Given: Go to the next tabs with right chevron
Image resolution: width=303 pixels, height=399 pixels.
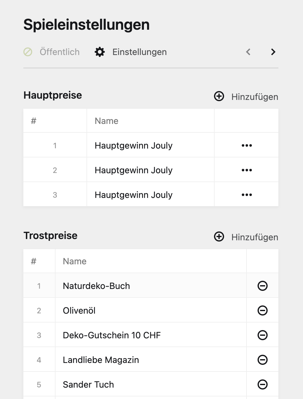Looking at the screenshot, I should (x=273, y=52).
